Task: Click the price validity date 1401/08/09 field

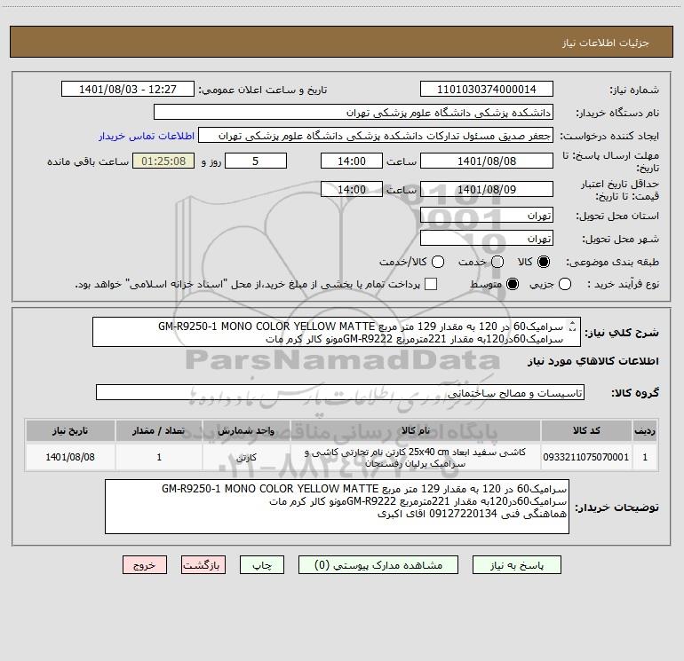Action: pos(487,189)
